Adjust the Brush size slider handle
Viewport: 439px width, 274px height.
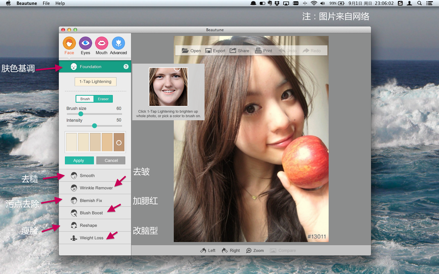[81, 114]
